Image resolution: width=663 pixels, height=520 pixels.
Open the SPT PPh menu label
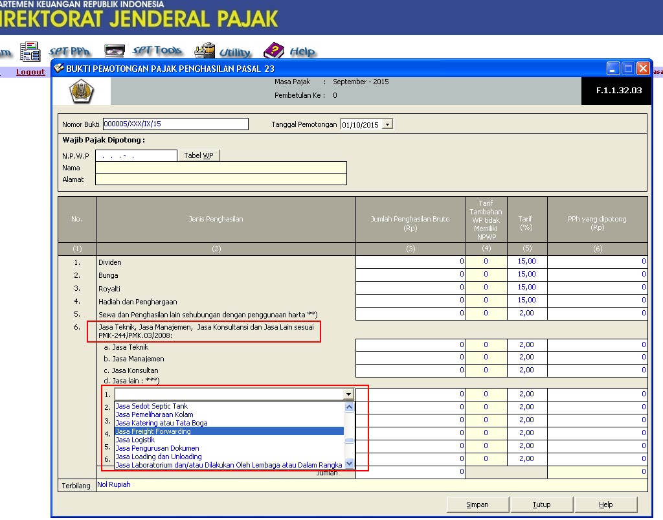pos(69,52)
